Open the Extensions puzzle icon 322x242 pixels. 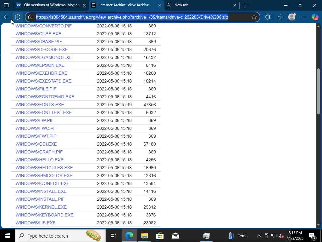pos(268,17)
